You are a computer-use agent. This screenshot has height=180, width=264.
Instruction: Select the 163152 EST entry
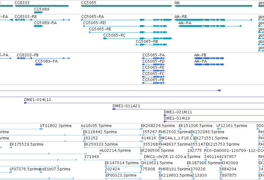click(x=91, y=138)
